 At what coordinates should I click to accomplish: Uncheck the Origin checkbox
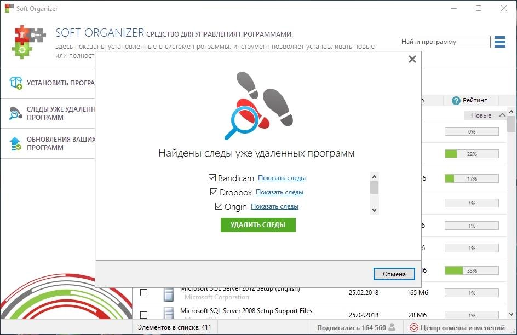click(219, 206)
